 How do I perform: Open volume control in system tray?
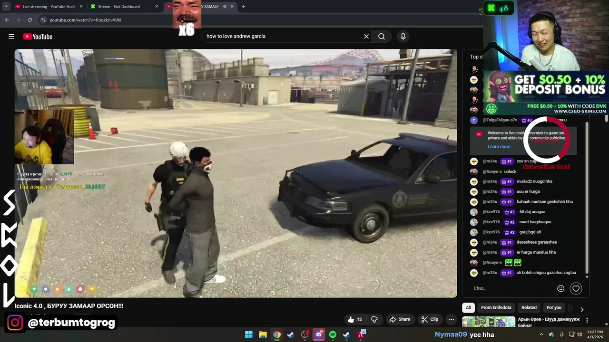(580, 334)
